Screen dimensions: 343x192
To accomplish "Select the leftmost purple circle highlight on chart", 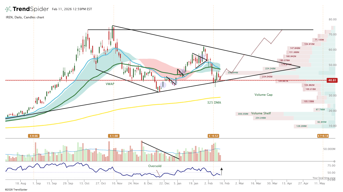I will [163, 85].
